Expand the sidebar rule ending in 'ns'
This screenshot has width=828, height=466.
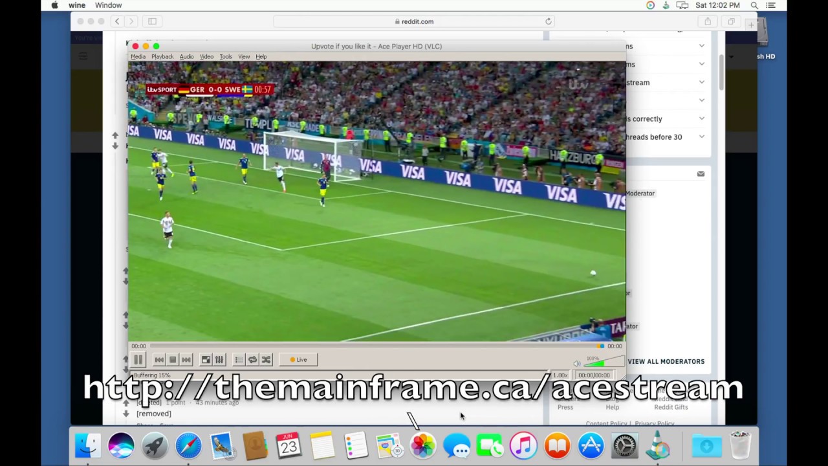[x=702, y=46]
